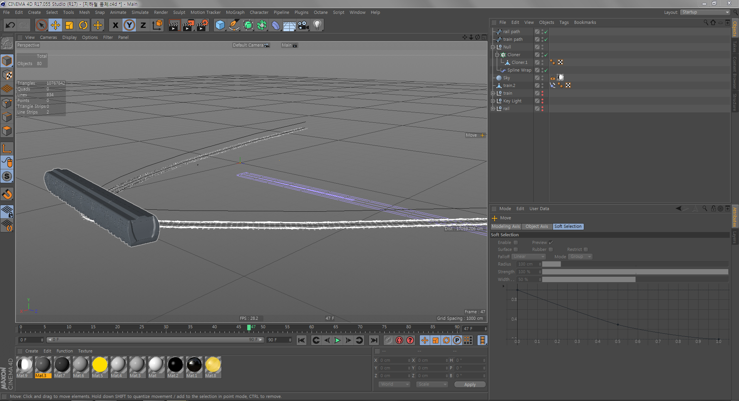Add a Camera object

[303, 25]
